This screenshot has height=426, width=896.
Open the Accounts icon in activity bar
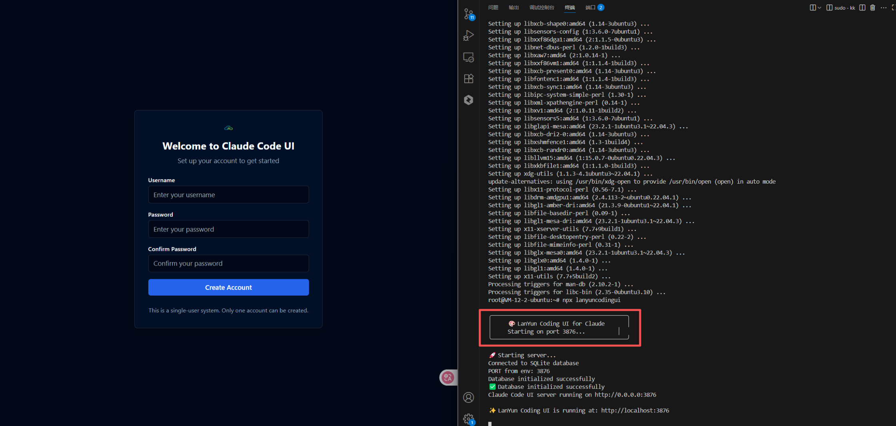[x=469, y=397]
